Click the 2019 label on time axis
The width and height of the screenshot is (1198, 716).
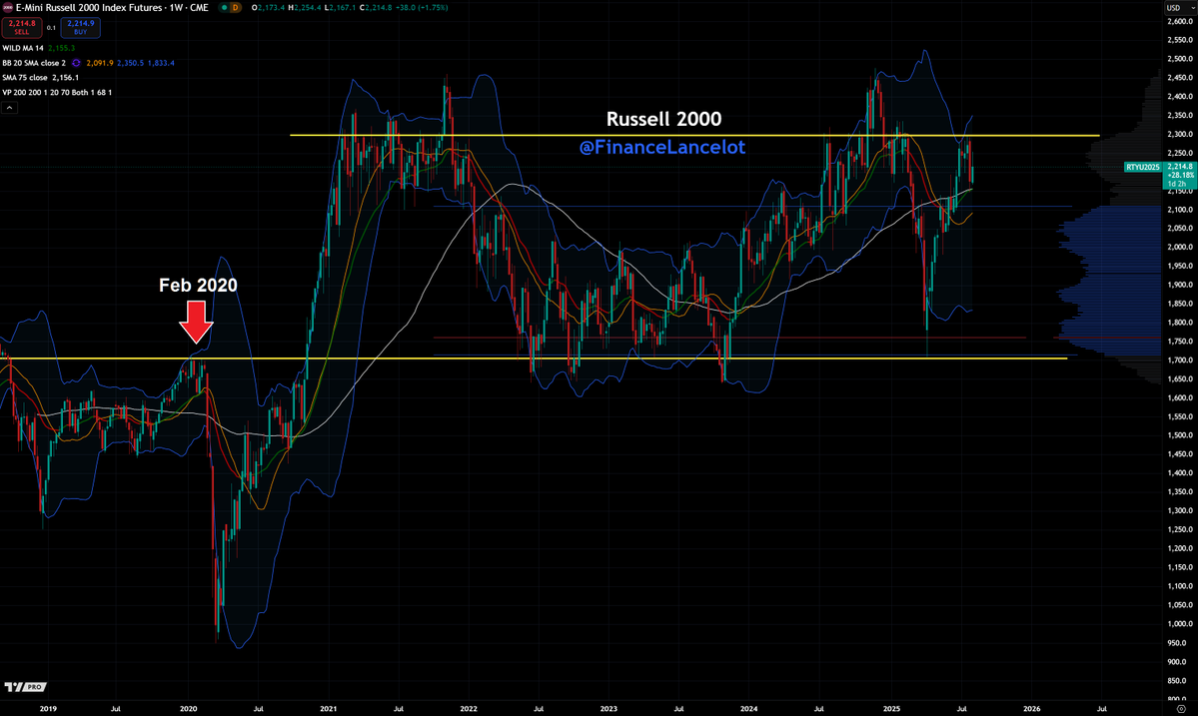click(48, 708)
